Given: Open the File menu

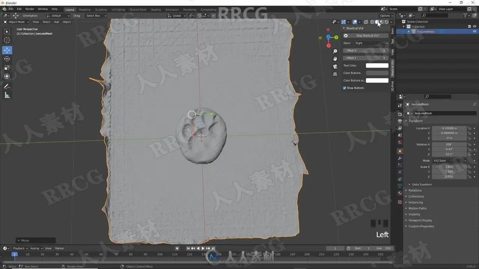Looking at the screenshot, I should (11, 9).
